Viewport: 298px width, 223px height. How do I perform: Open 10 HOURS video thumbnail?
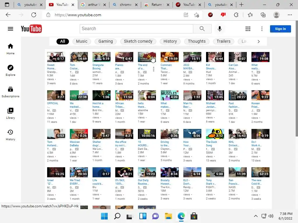tap(147, 134)
